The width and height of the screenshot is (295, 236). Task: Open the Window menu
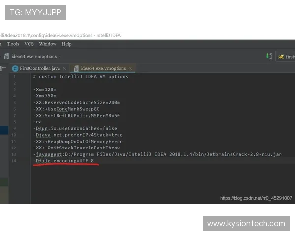(48, 44)
